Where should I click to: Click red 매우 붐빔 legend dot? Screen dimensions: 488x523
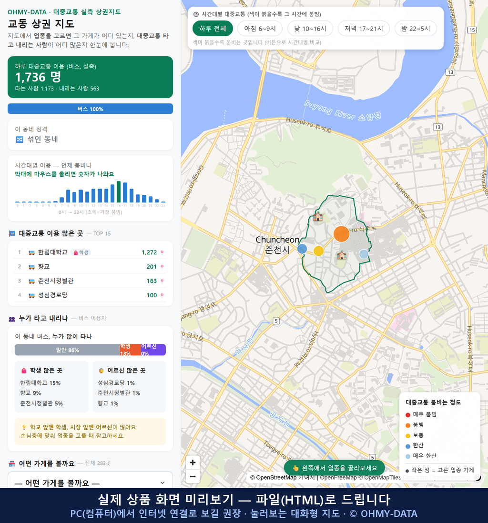click(x=407, y=414)
